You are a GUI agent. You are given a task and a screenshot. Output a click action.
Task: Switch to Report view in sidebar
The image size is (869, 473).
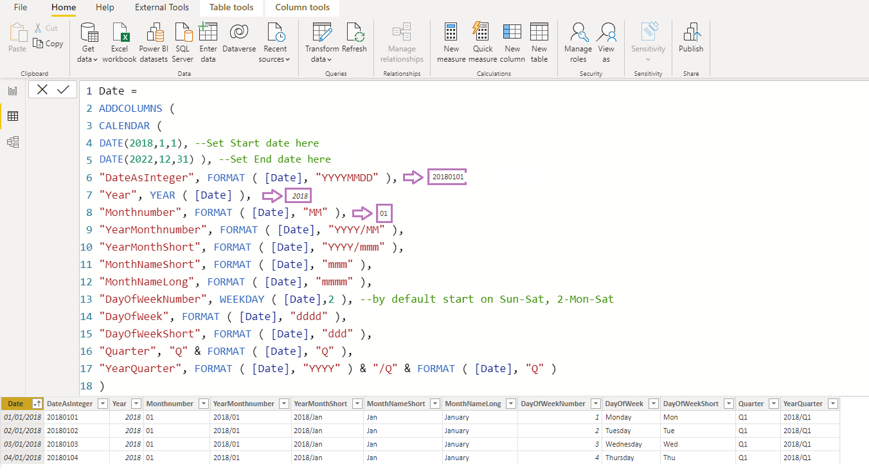click(13, 91)
